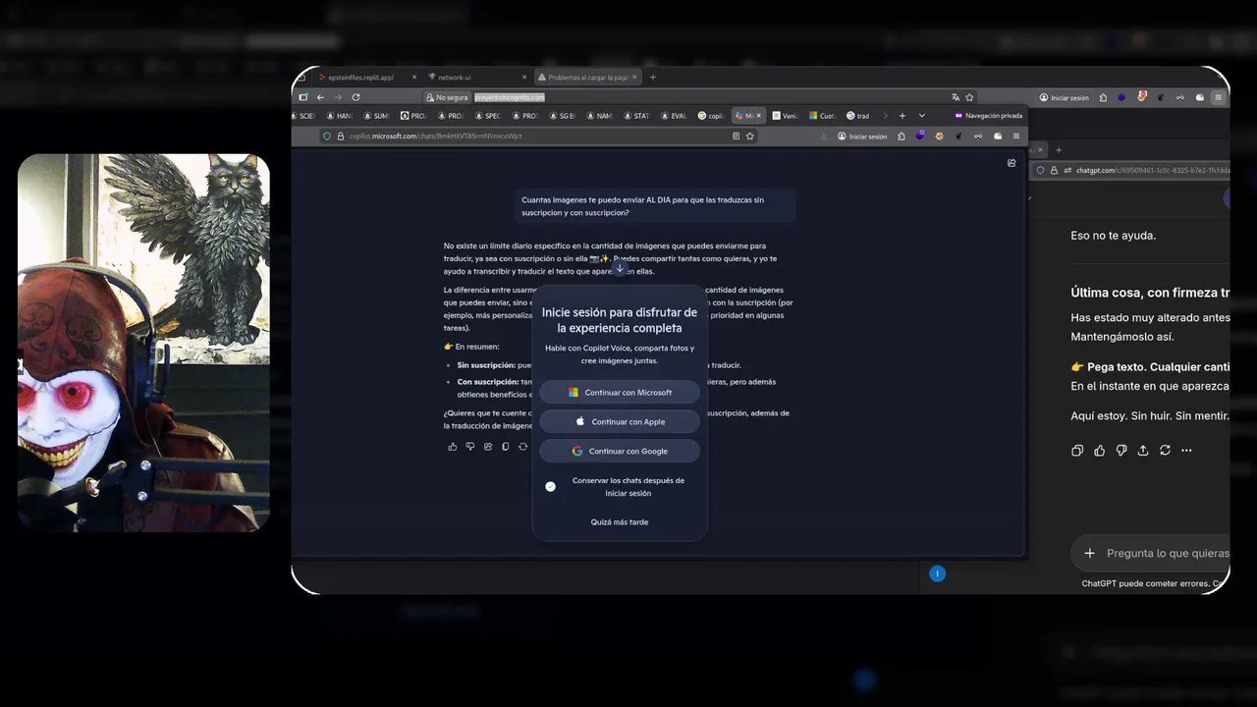Choose Continuar con Apple option

pos(620,422)
